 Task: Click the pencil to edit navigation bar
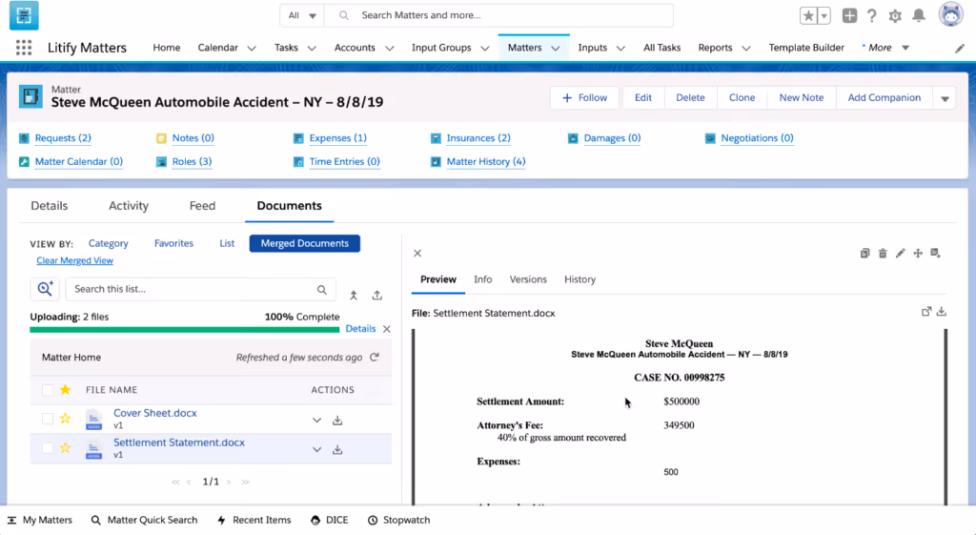point(959,48)
